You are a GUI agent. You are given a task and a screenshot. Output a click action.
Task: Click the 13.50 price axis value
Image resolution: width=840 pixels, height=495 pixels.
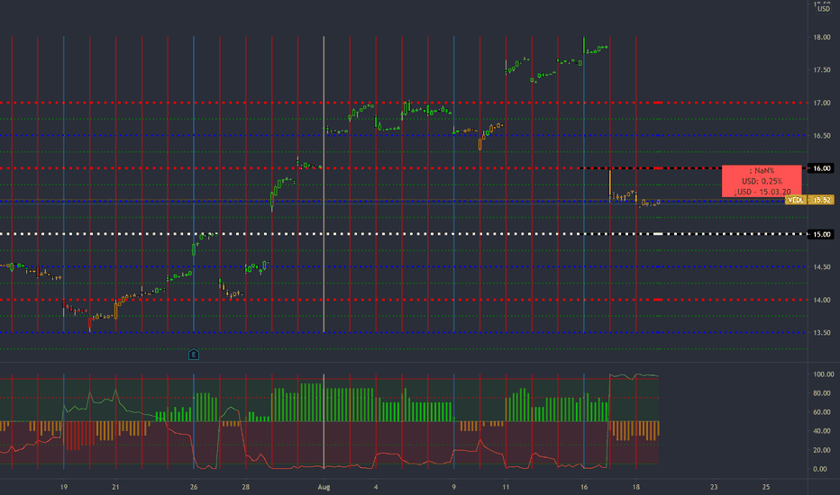pos(822,333)
